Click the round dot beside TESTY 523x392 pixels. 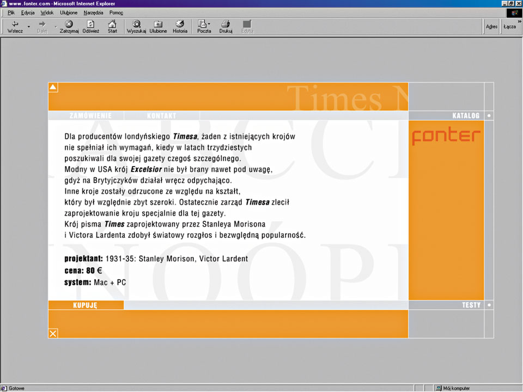489,305
